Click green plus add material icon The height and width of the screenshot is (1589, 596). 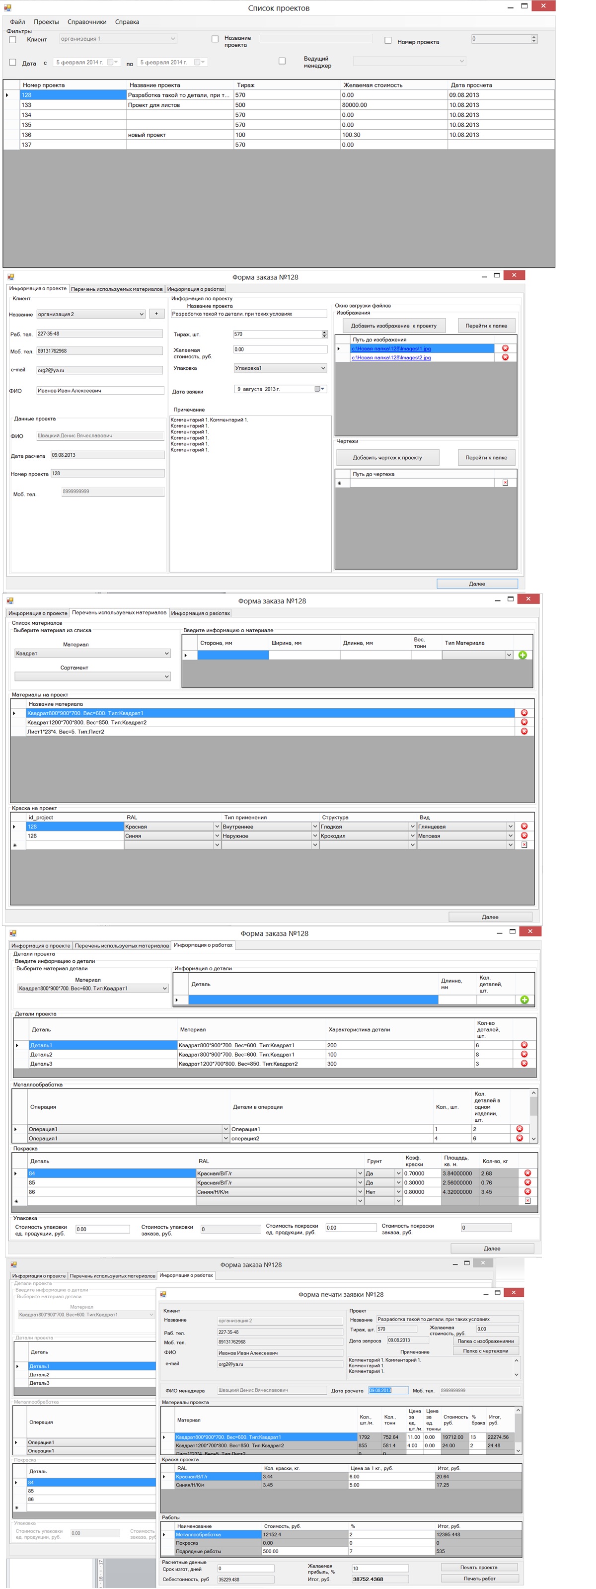click(522, 655)
